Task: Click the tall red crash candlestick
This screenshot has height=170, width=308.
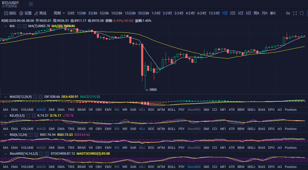Action: click(x=142, y=60)
